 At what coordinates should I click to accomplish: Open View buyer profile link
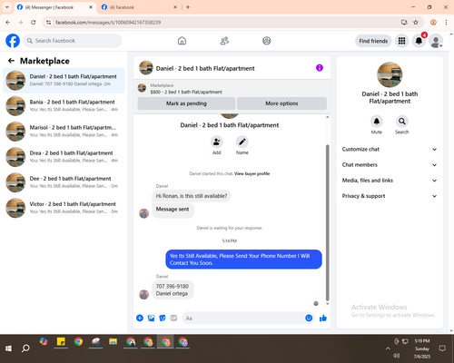pyautogui.click(x=252, y=173)
